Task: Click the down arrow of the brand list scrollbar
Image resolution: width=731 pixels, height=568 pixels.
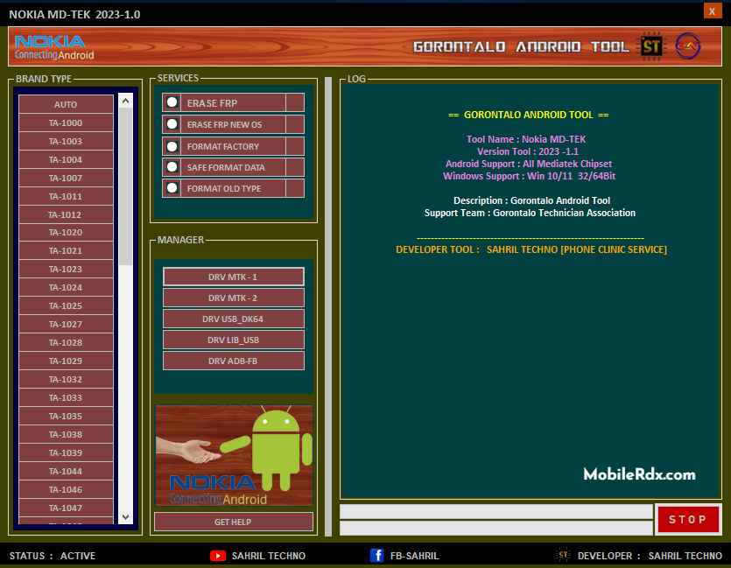Action: click(125, 516)
